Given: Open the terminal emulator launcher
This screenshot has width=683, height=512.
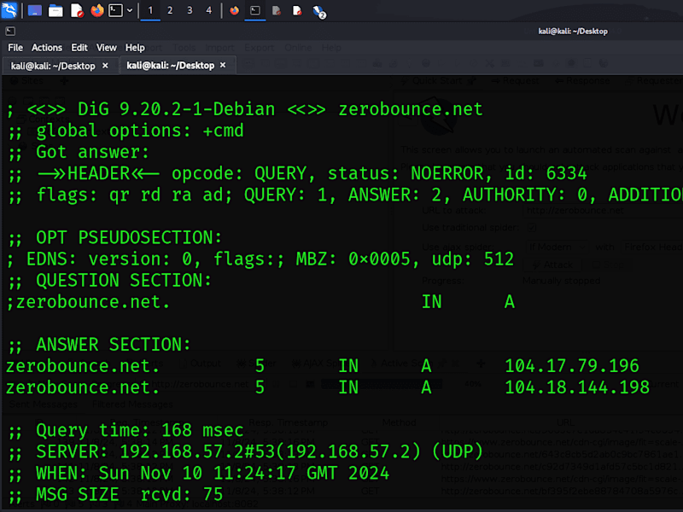Looking at the screenshot, I should tap(115, 10).
